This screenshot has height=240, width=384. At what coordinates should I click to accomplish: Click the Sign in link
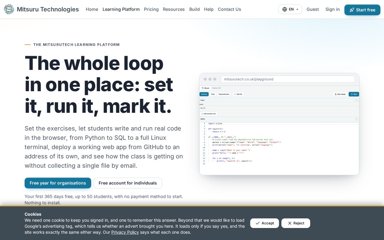333,9
